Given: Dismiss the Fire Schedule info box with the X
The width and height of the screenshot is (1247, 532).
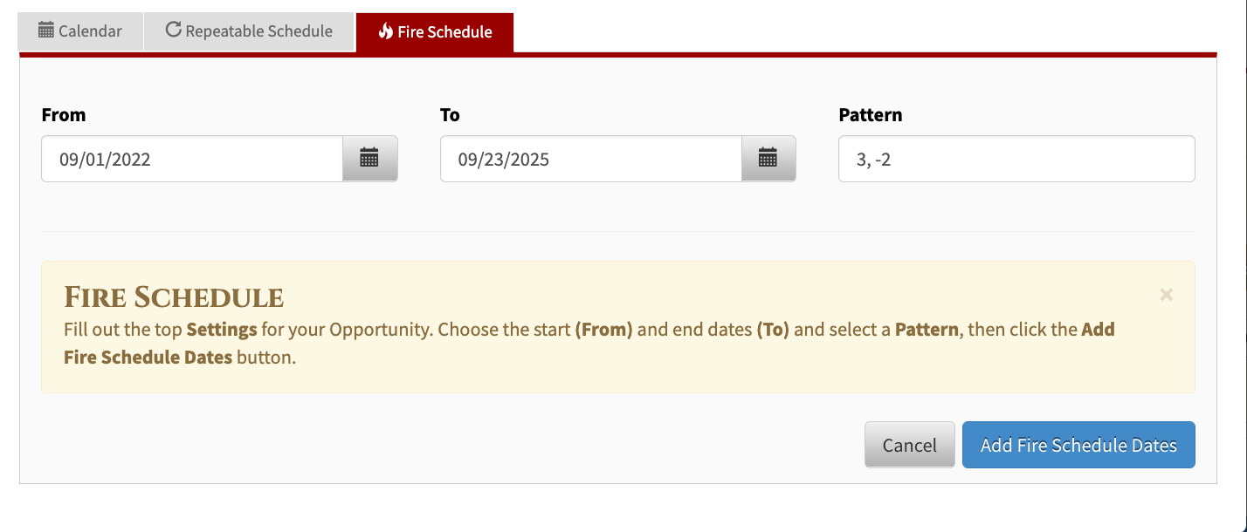Looking at the screenshot, I should pyautogui.click(x=1166, y=295).
